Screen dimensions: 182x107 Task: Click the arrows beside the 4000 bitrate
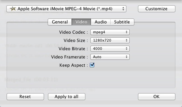coord(127,49)
